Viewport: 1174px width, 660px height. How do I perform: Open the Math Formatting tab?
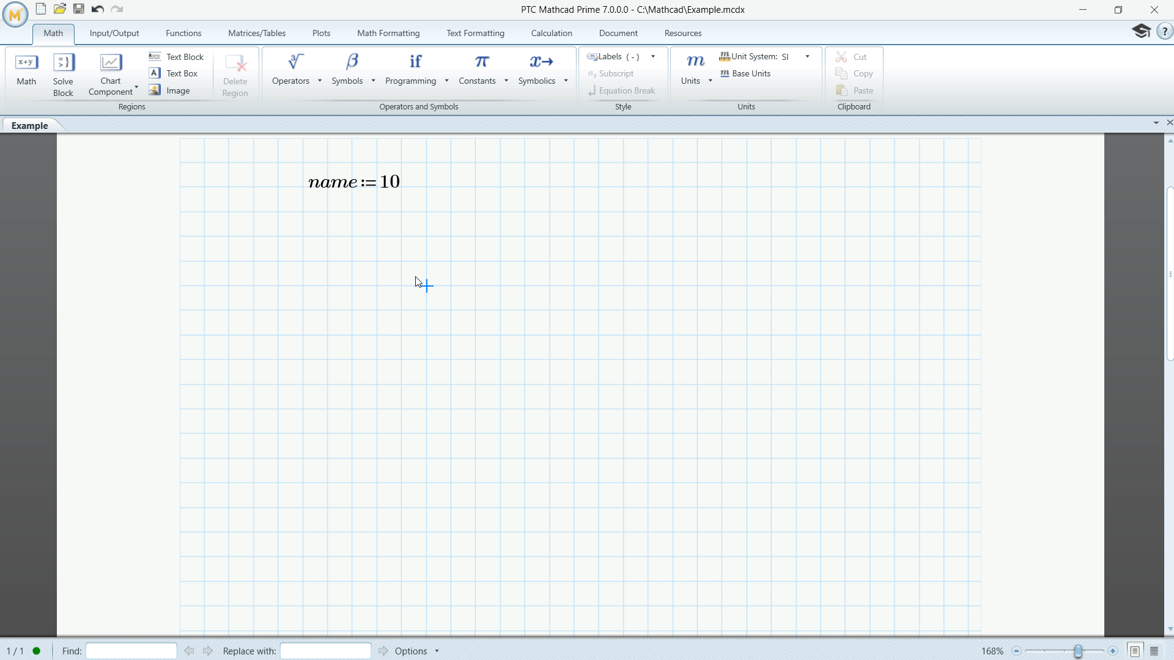(x=388, y=33)
